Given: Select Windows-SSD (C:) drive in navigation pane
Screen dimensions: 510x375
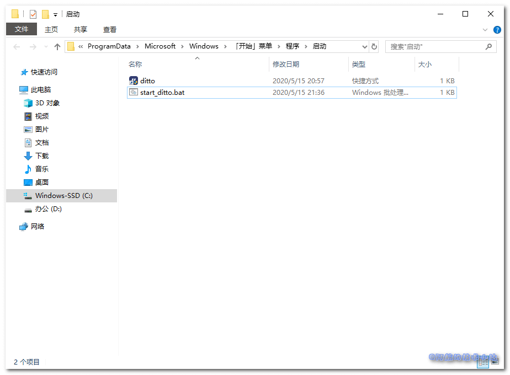Looking at the screenshot, I should [63, 196].
